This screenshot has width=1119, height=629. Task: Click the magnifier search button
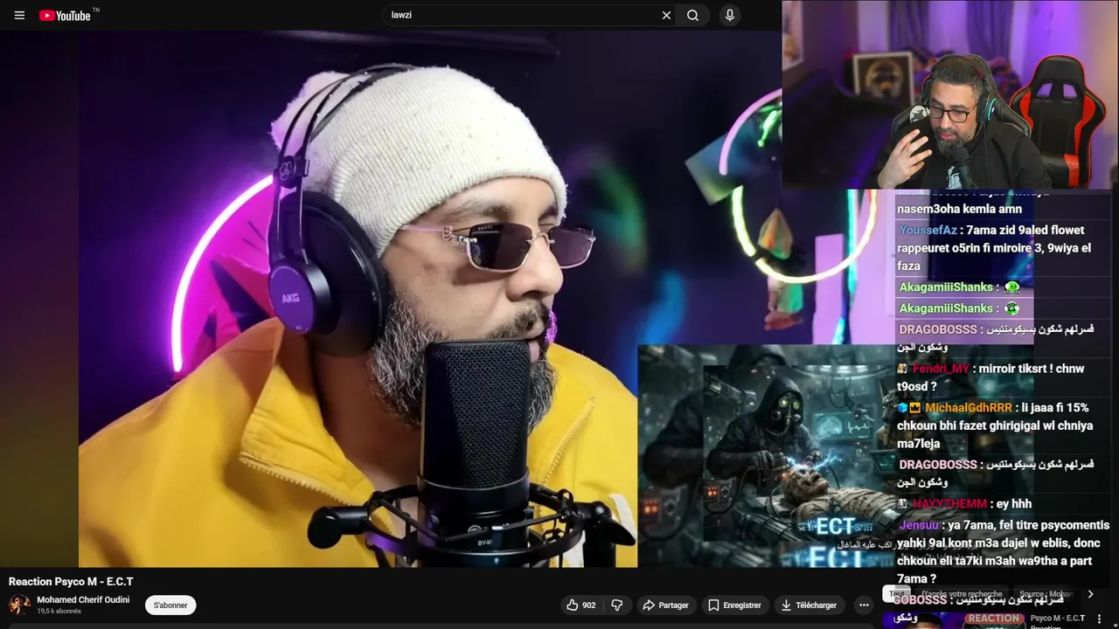coord(692,15)
